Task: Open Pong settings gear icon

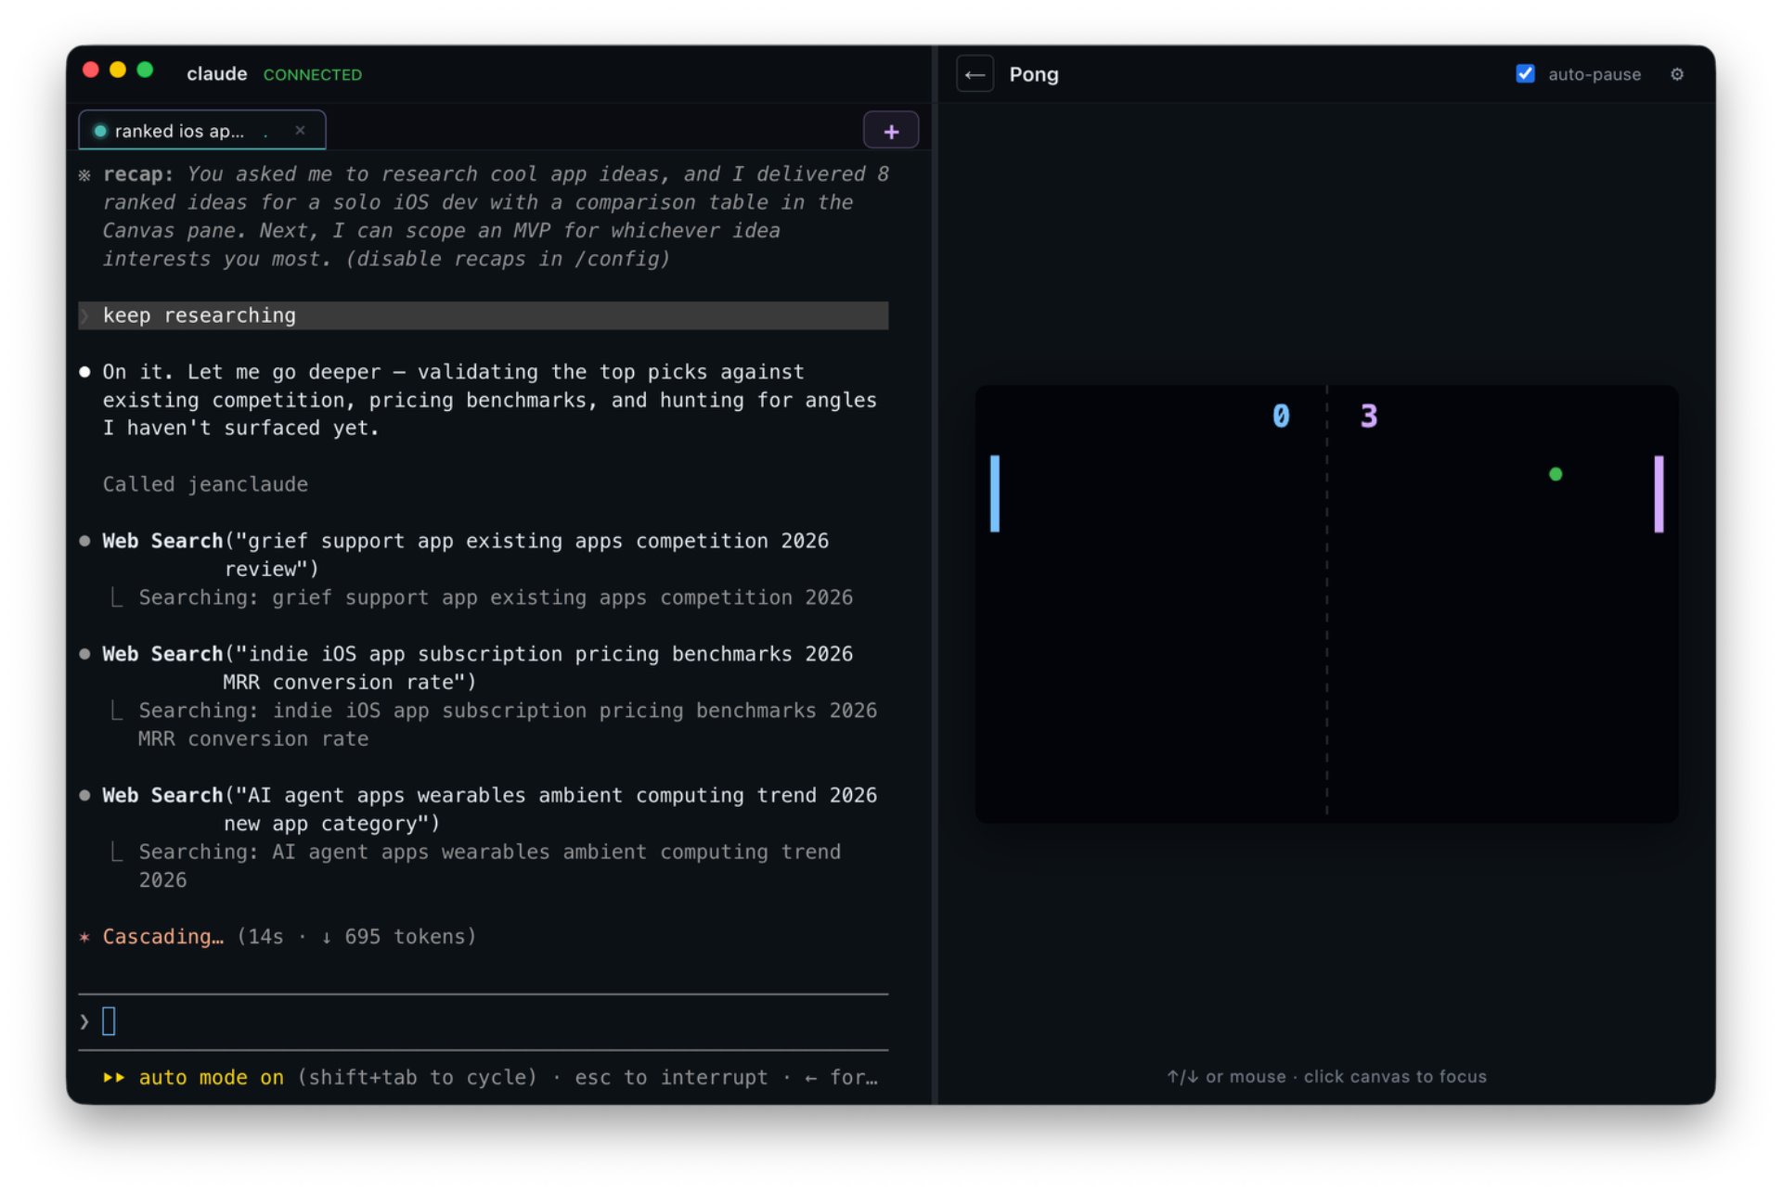Action: (1676, 74)
